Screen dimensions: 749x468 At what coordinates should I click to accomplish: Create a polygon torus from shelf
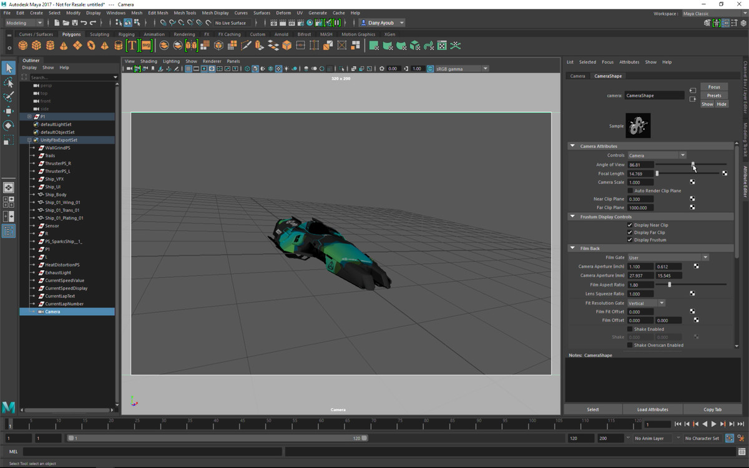[x=91, y=46]
